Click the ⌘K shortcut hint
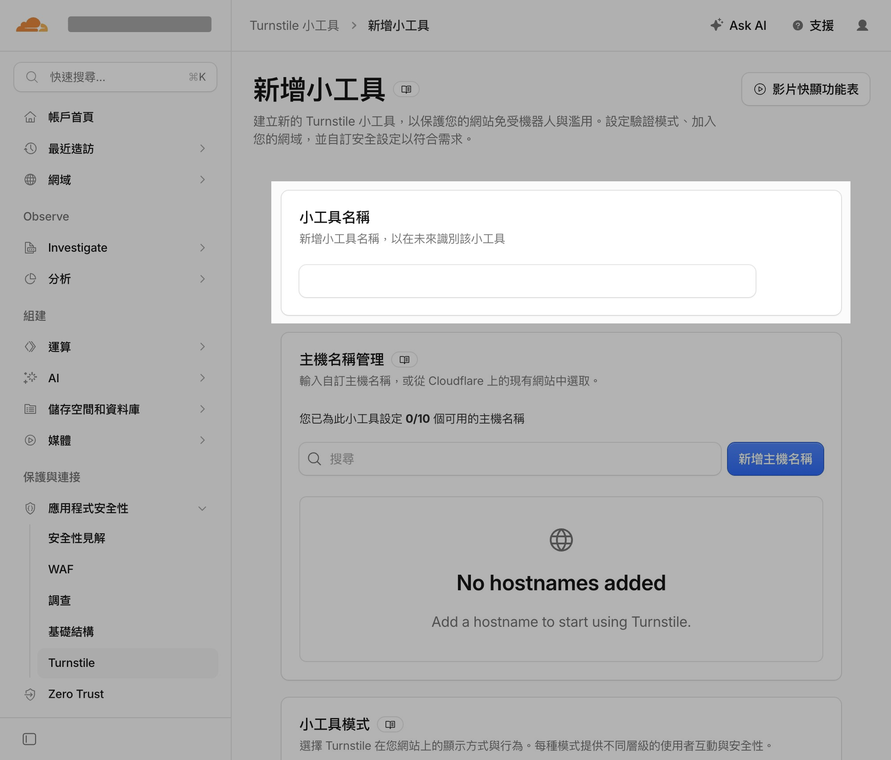The width and height of the screenshot is (891, 760). pyautogui.click(x=197, y=77)
